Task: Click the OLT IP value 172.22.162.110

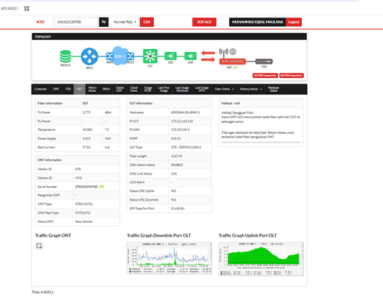Action: click(x=182, y=121)
